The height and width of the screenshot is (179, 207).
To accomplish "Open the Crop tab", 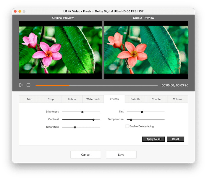I will point(51,99).
